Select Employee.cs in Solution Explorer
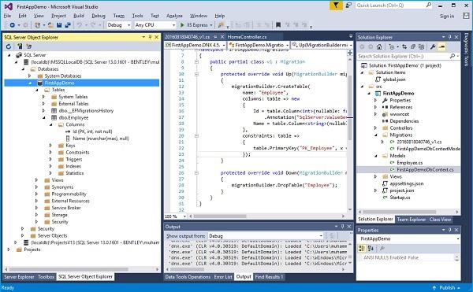Screen dimensions: 473x292 coord(410,163)
